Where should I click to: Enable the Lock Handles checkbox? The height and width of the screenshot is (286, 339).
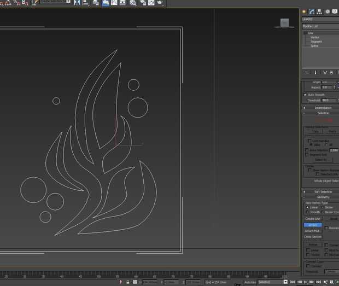pos(309,141)
